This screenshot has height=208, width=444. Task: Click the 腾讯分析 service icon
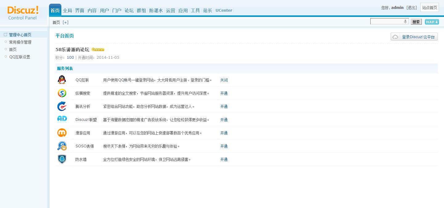tap(62, 106)
